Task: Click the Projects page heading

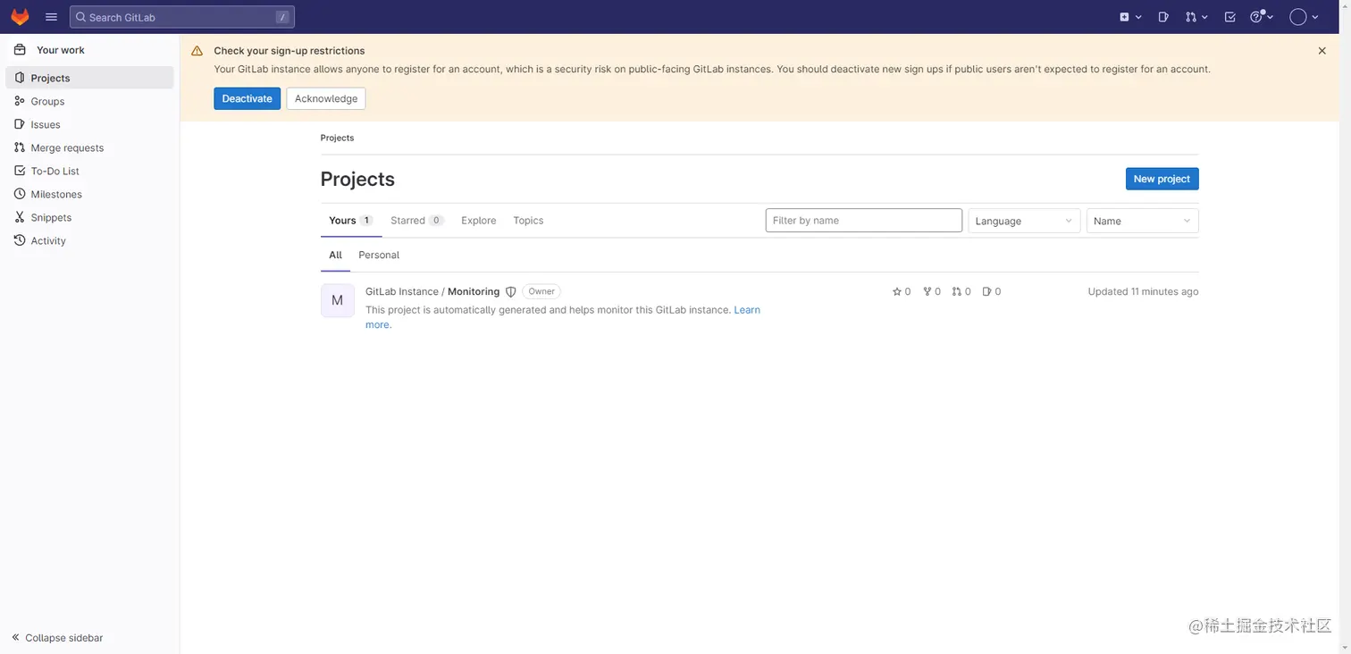Action: pyautogui.click(x=357, y=179)
